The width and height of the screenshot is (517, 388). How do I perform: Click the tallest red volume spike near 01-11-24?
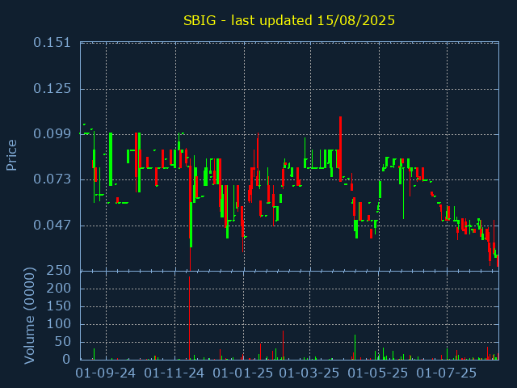(x=189, y=318)
